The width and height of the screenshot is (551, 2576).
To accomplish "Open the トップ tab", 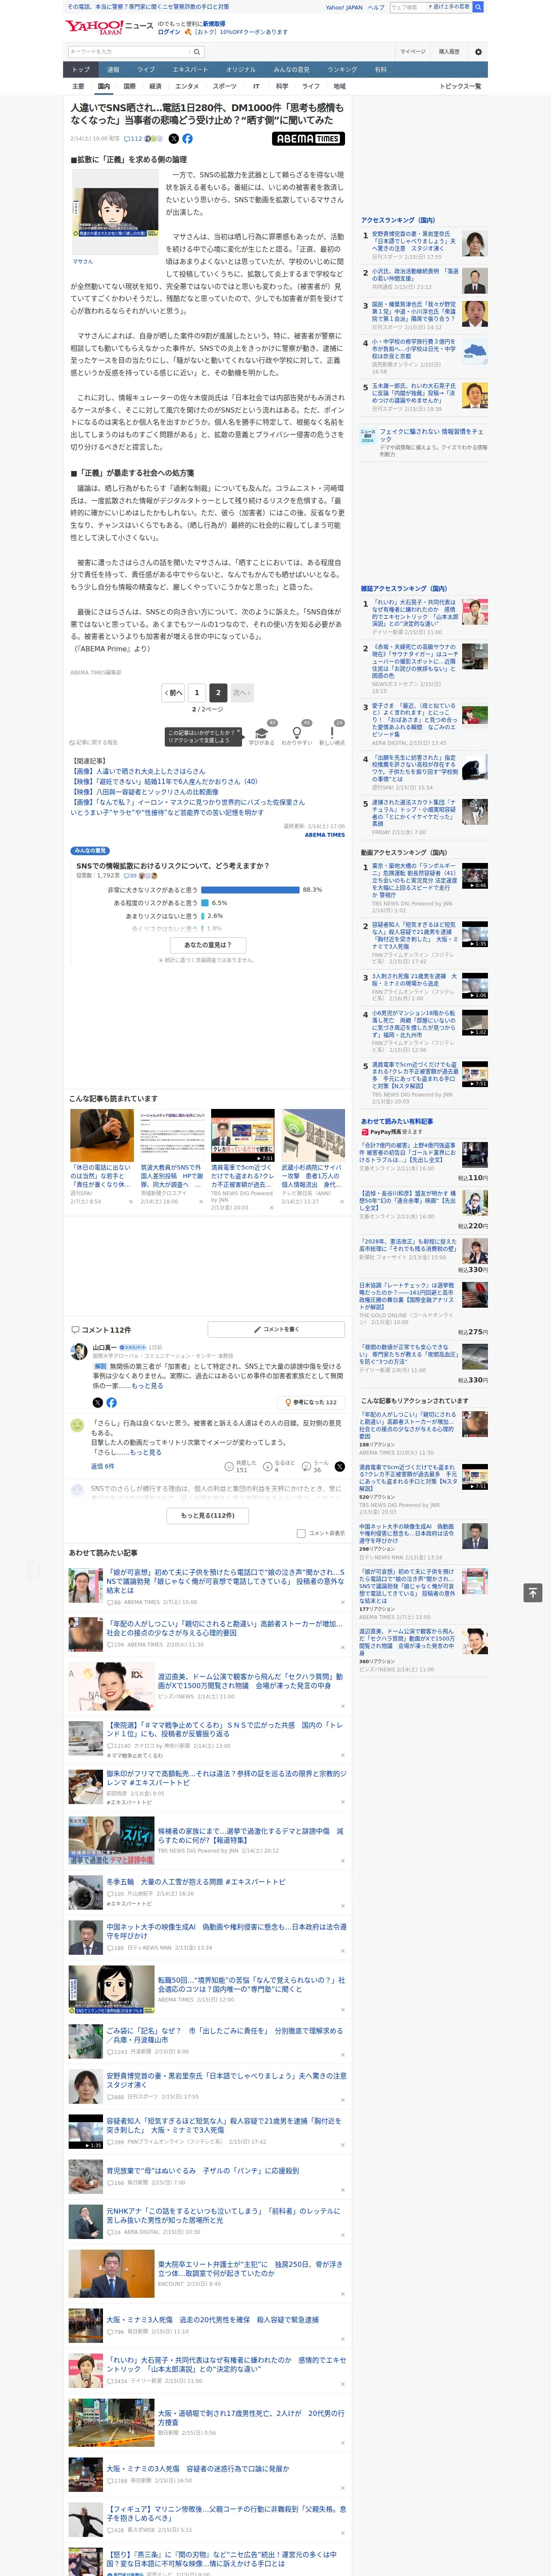I will click(x=81, y=69).
